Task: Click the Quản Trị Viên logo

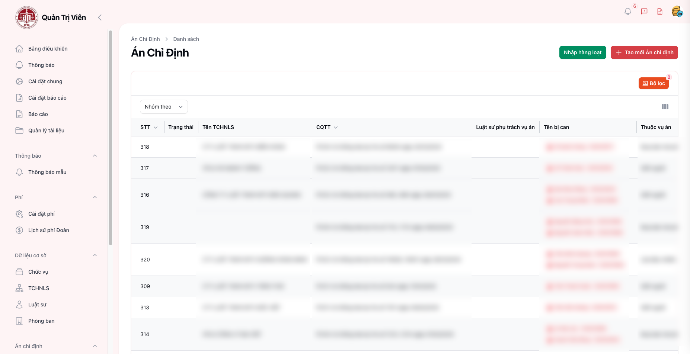Action: click(26, 17)
